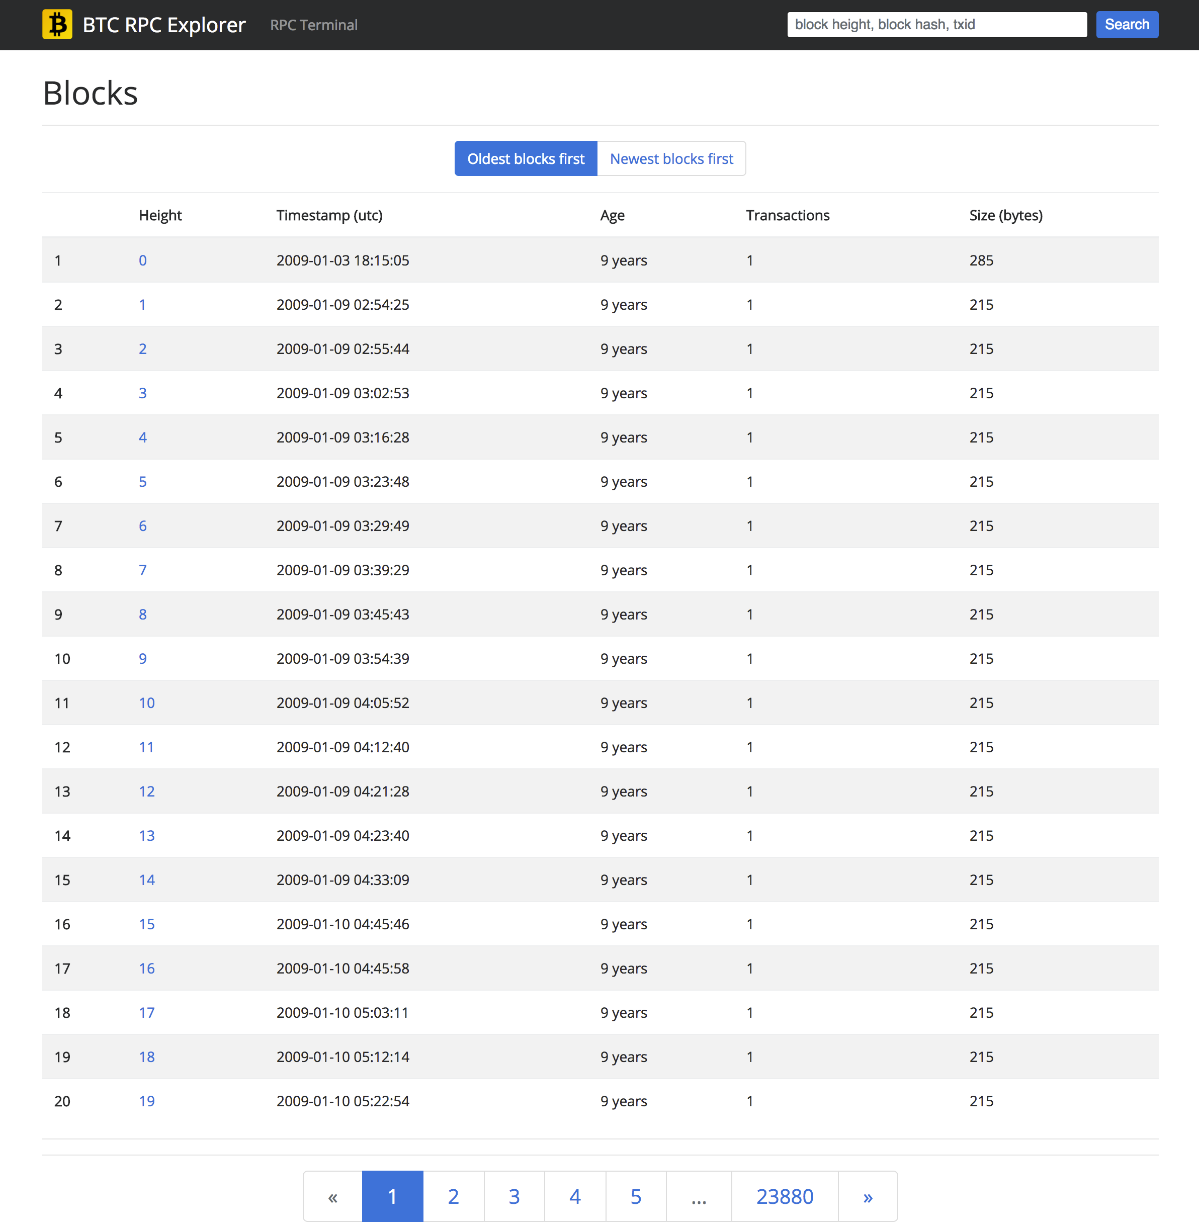Click current page 1 in pagination
Viewport: 1199px width, 1232px height.
392,1197
